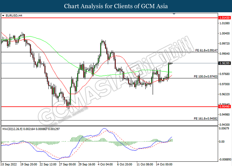Click the 11 Oct 08:00 time label
232x166 pixels.
click(x=145, y=164)
